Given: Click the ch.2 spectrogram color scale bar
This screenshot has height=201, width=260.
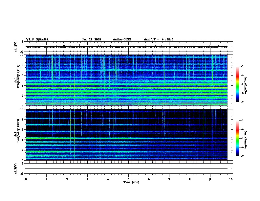Looking at the screenshot, I should click(238, 138).
